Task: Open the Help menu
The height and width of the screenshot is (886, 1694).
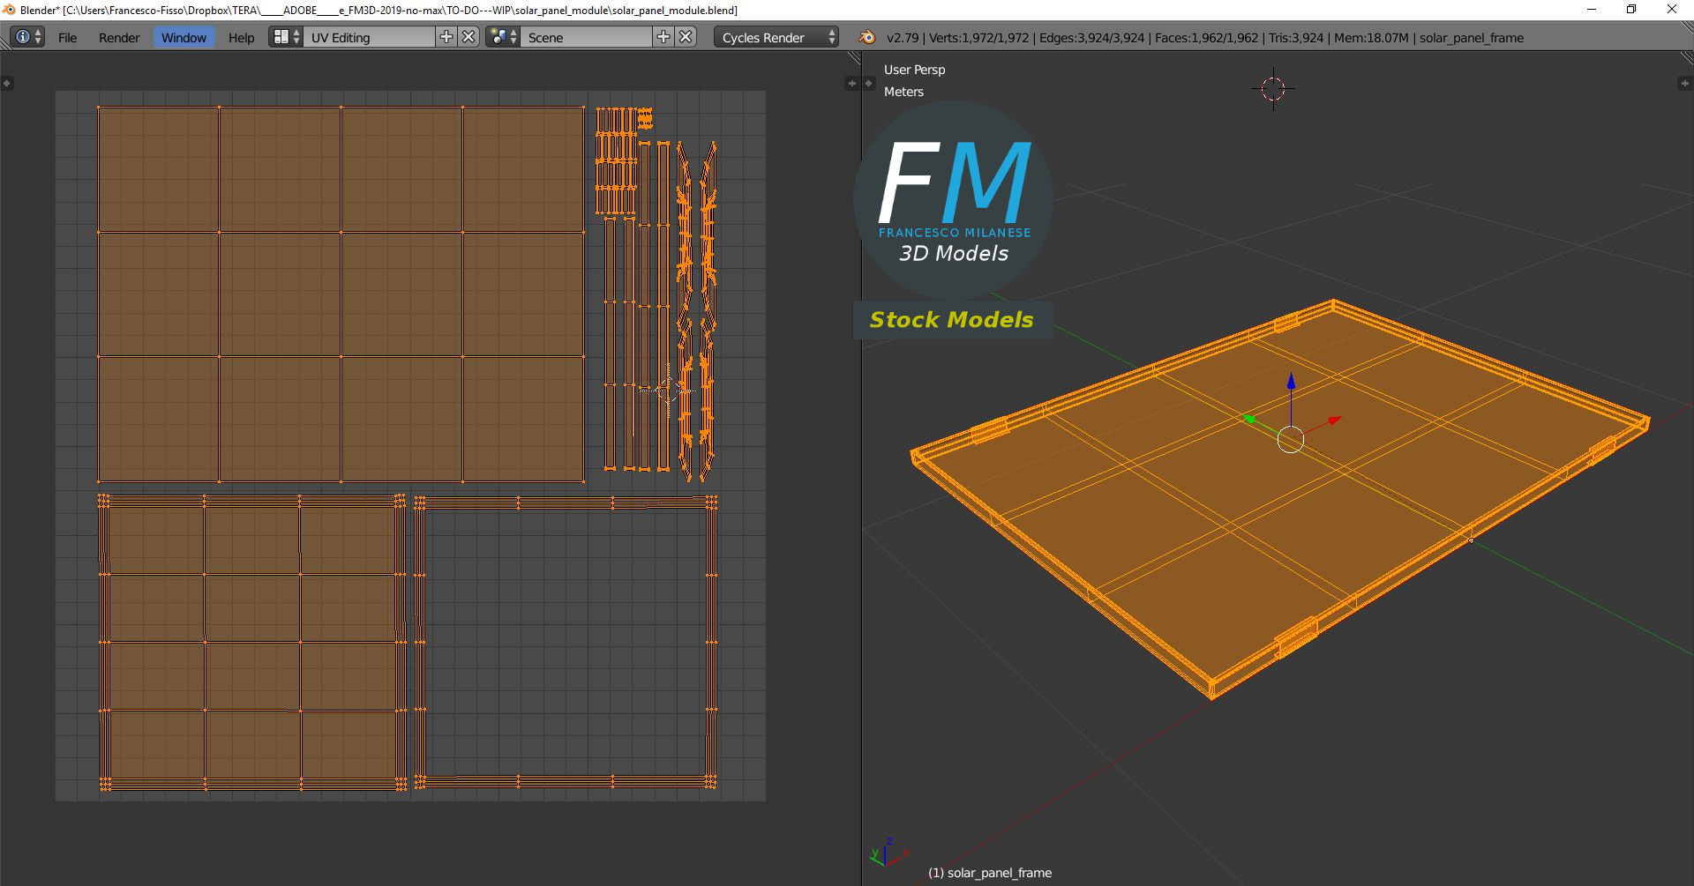Action: [x=241, y=38]
